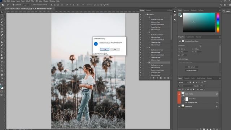The height and width of the screenshot is (130, 231).
Task: Click the Actions panel stop button
Action: tap(150, 78)
